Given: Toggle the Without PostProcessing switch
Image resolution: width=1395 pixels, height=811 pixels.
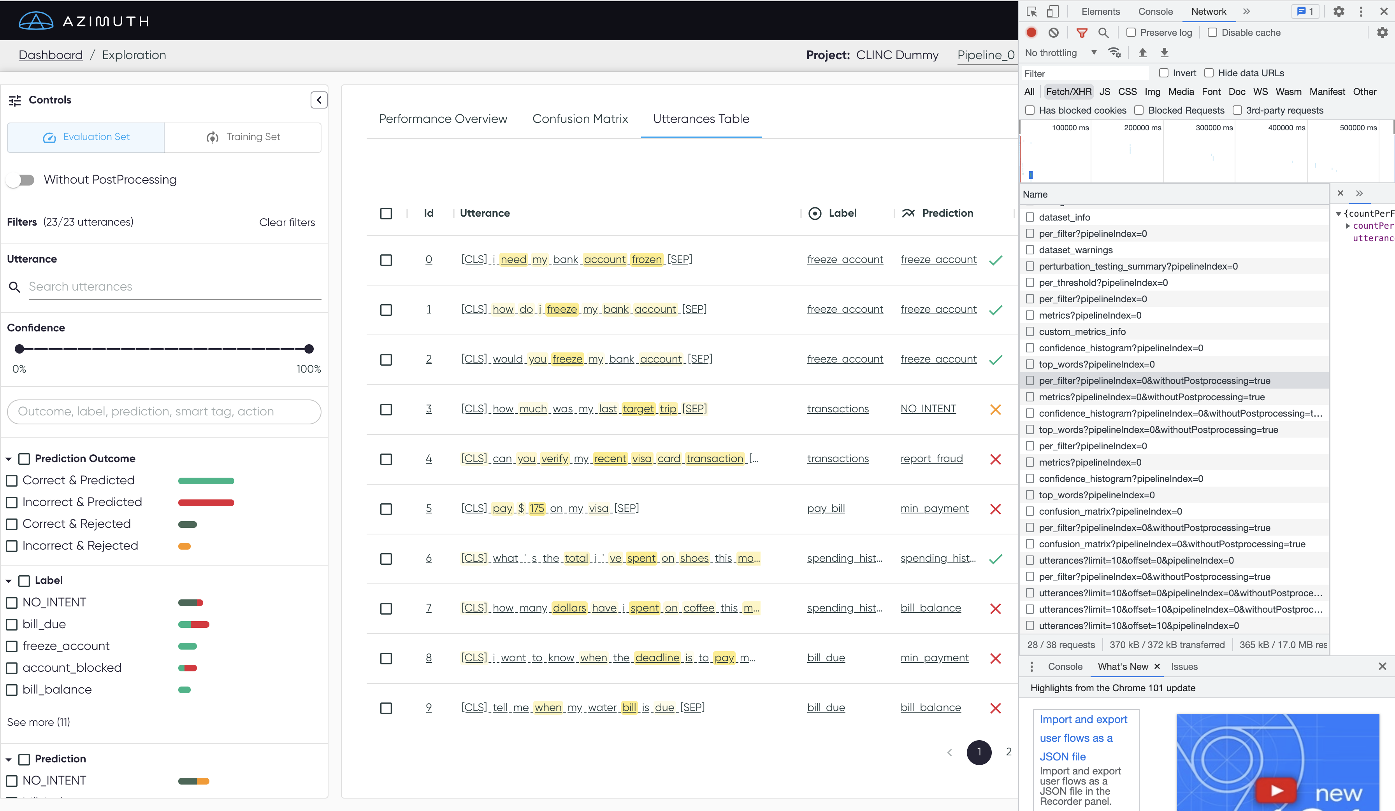Looking at the screenshot, I should pos(21,180).
